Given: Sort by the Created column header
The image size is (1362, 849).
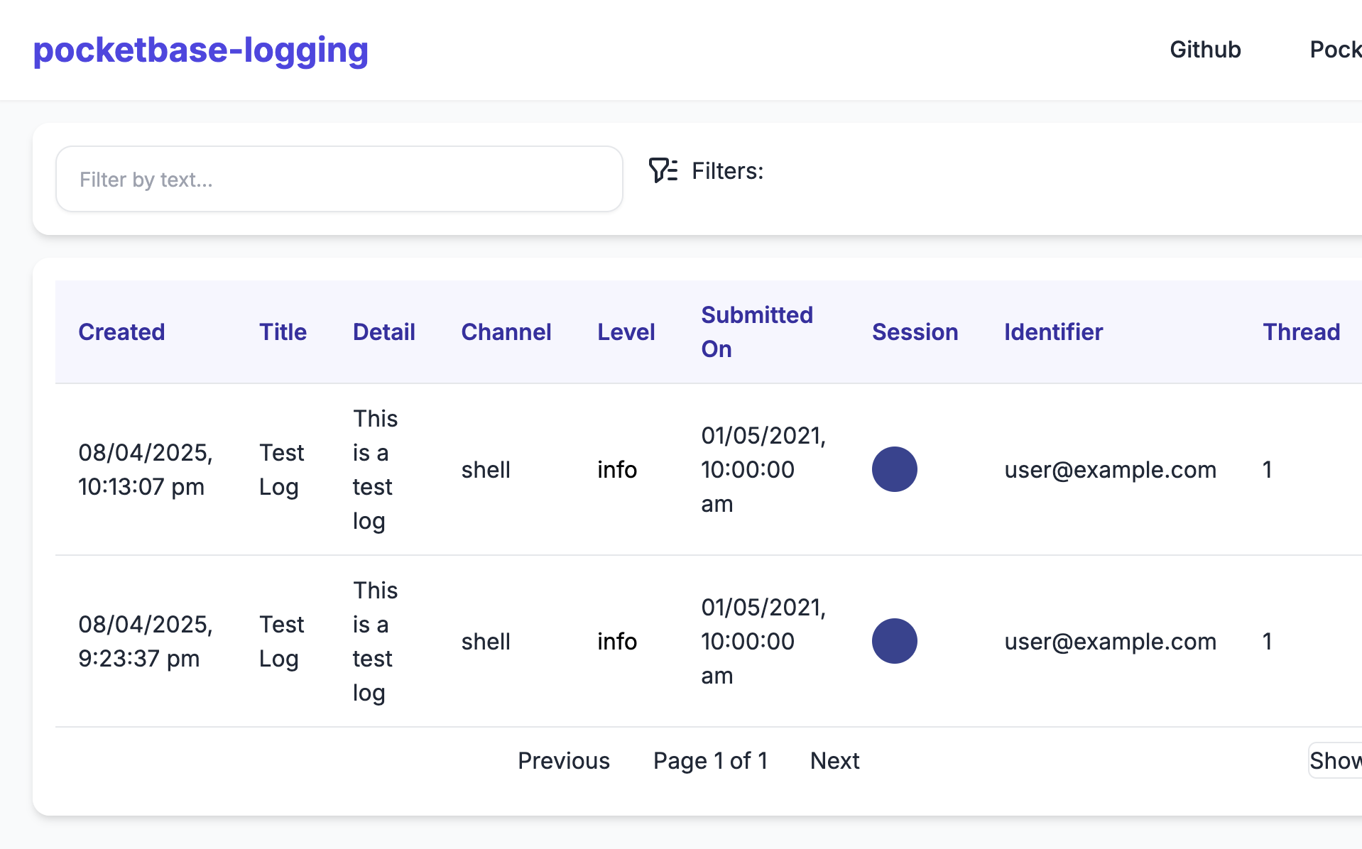Looking at the screenshot, I should pos(121,332).
